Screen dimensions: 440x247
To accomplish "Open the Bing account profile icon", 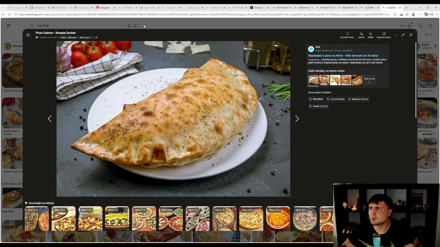I will pos(420,26).
